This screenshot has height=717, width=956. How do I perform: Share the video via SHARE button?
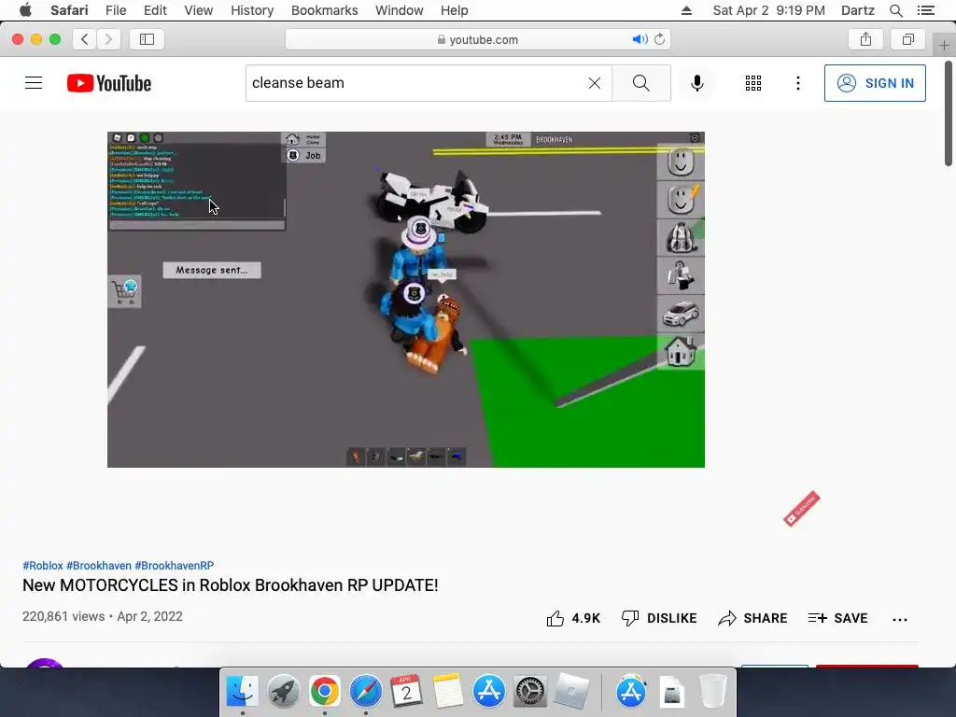point(752,618)
